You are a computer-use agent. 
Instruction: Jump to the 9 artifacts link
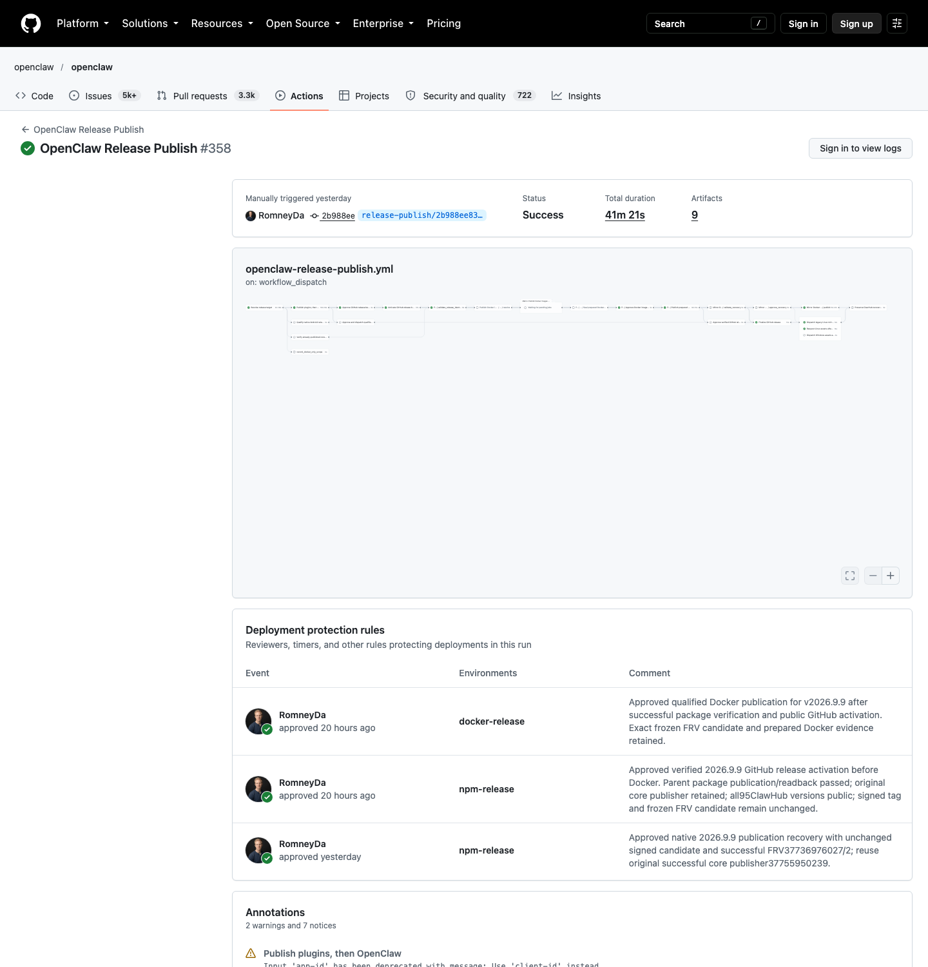(695, 215)
